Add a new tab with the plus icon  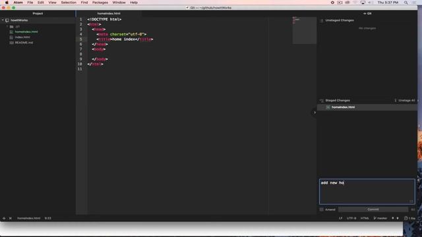click(4, 218)
